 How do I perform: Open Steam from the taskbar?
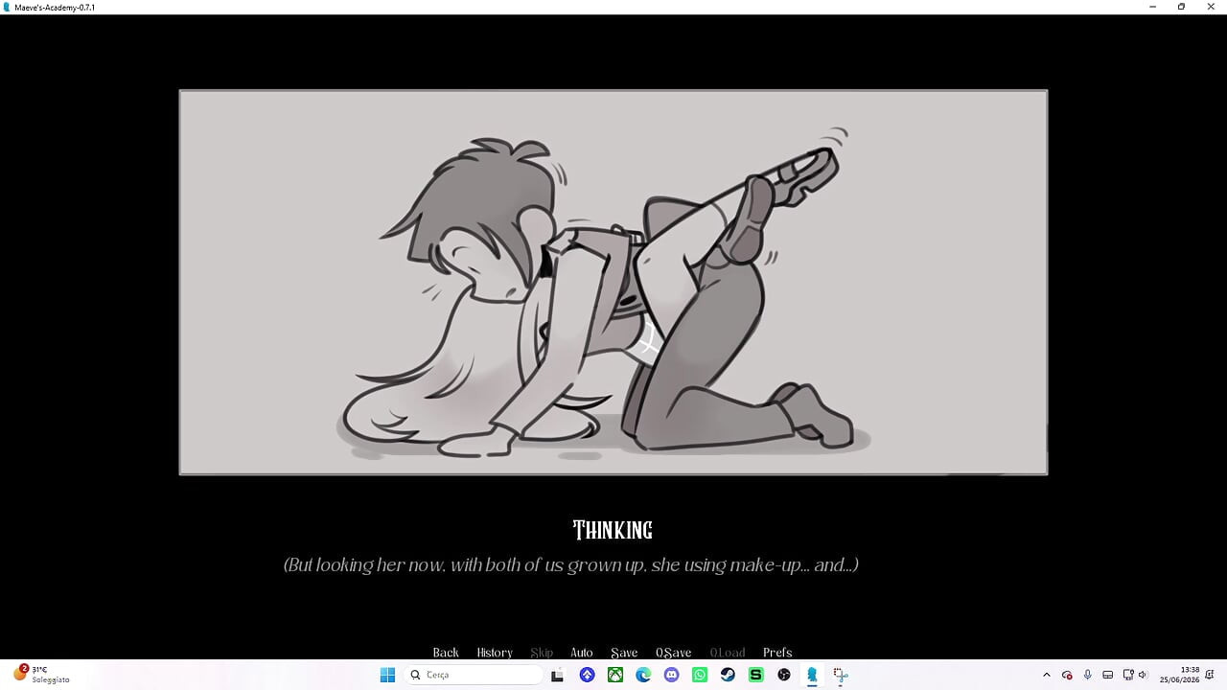[728, 675]
